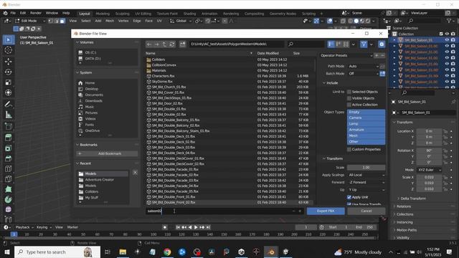Go to parent directory in file view
Image resolution: width=459 pixels, height=258 pixels.
[164, 44]
